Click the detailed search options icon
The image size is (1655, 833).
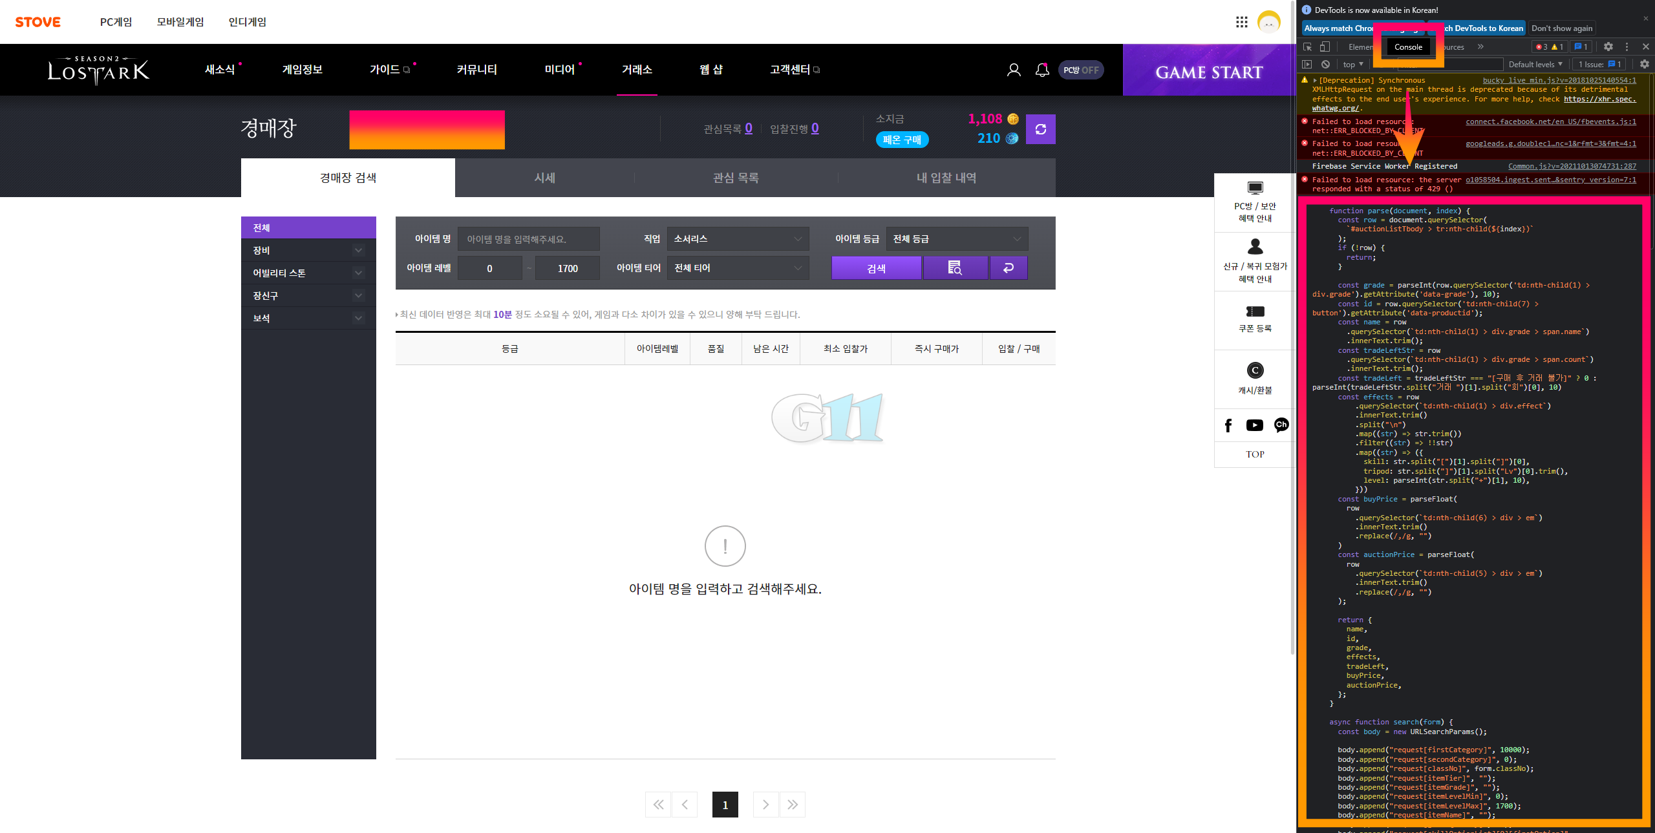coord(955,268)
